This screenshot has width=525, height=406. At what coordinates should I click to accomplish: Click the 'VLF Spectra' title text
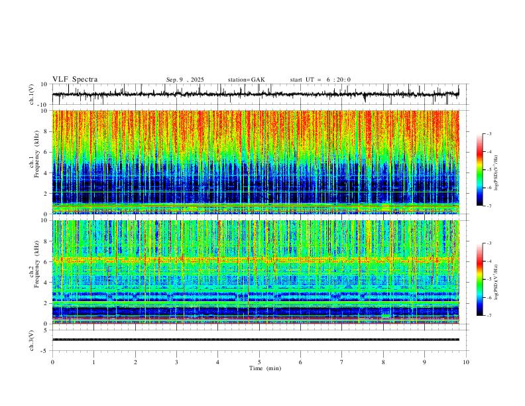(75, 80)
